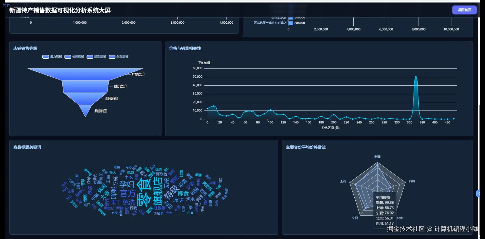Click the word 原味 in the word cloud
The width and height of the screenshot is (485, 239).
coord(178,200)
